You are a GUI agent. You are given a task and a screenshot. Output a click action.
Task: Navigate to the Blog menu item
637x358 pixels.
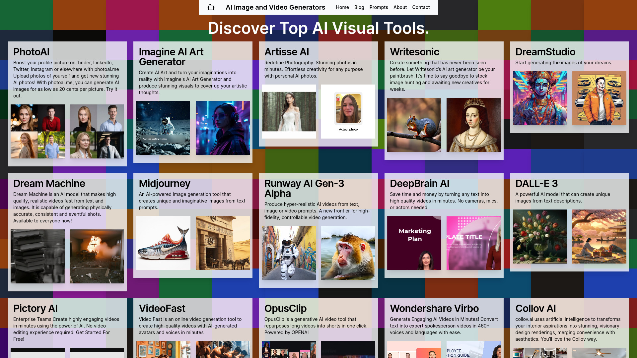click(x=359, y=7)
